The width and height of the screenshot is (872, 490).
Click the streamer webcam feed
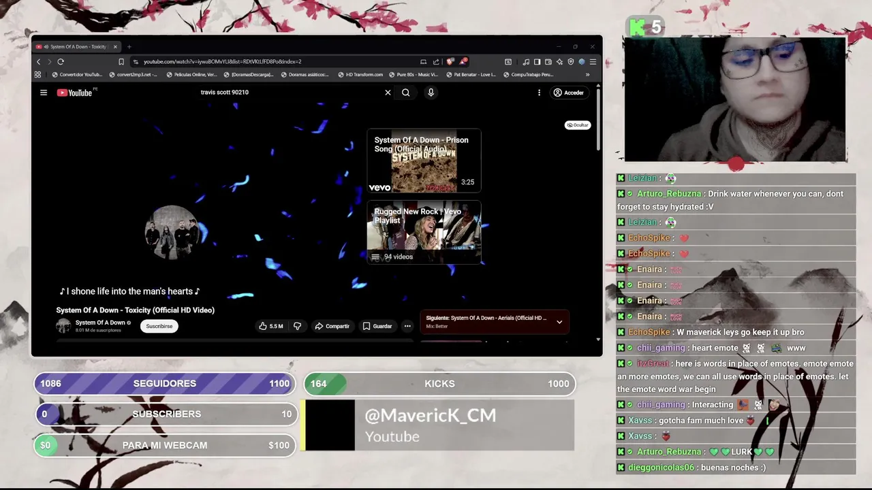[x=736, y=99]
